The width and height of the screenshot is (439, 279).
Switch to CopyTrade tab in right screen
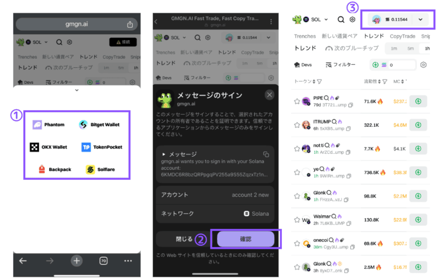402,37
